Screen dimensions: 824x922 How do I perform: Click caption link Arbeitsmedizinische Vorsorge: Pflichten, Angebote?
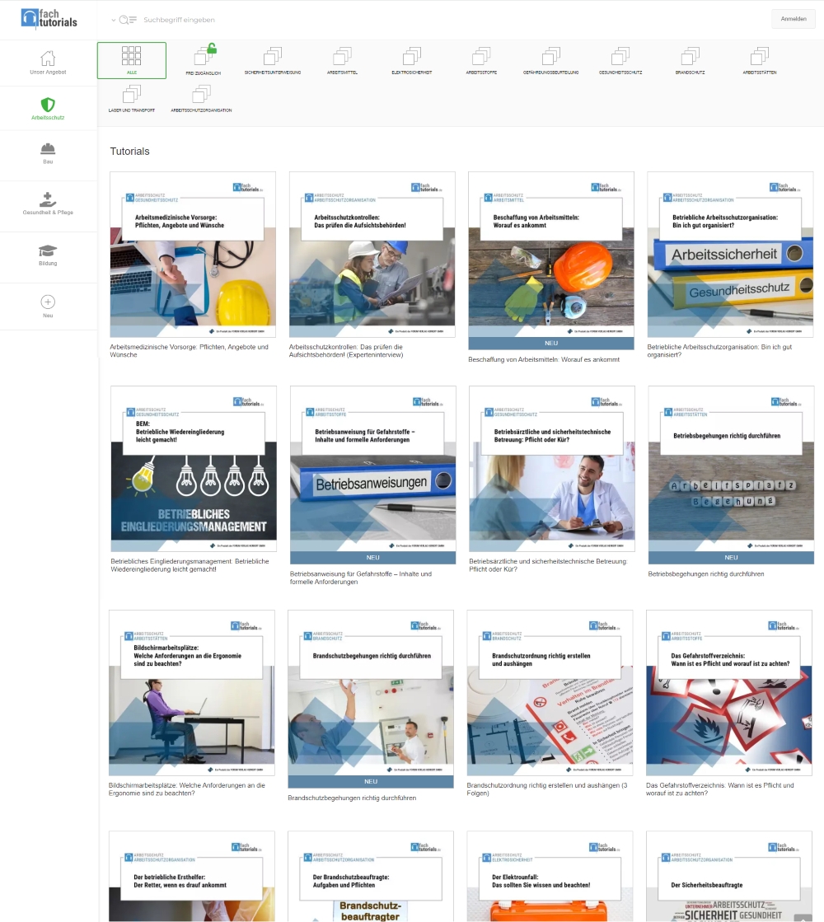(189, 351)
